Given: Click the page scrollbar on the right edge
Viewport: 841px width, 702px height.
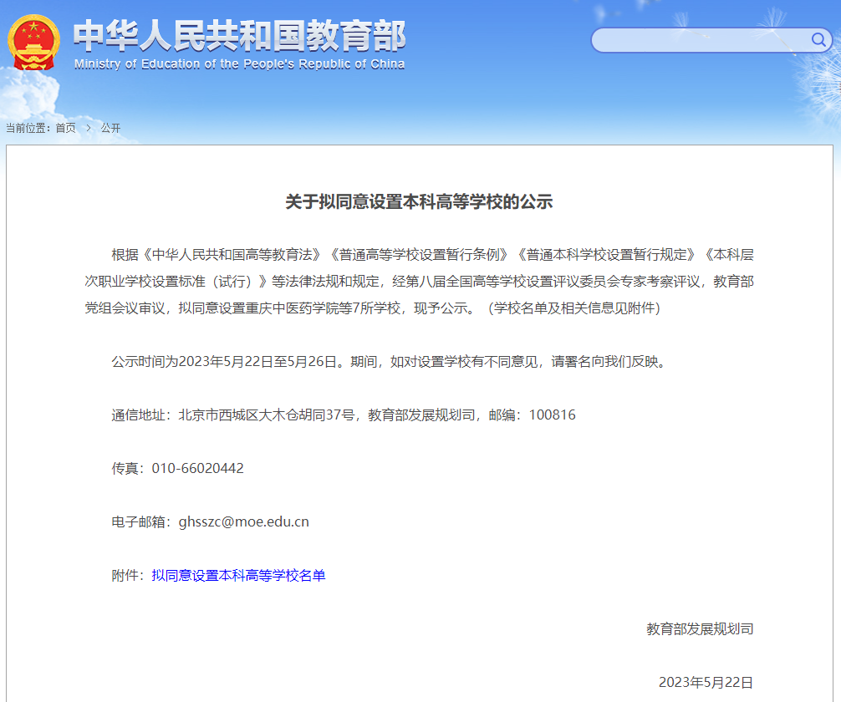Looking at the screenshot, I should [837, 351].
